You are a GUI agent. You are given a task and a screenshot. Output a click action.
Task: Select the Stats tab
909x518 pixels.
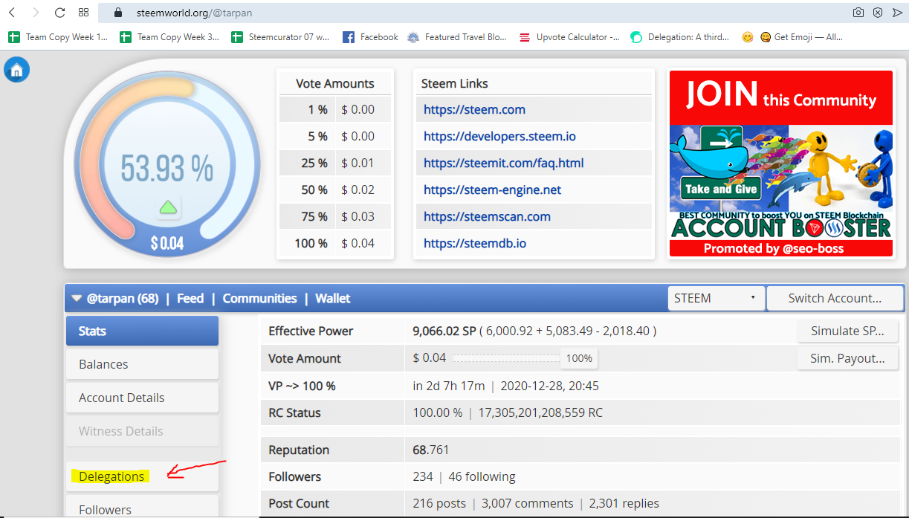coord(142,331)
